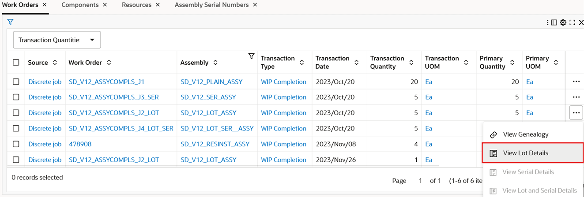
Task: Choose View Lot and Serial Details
Action: coord(533,190)
